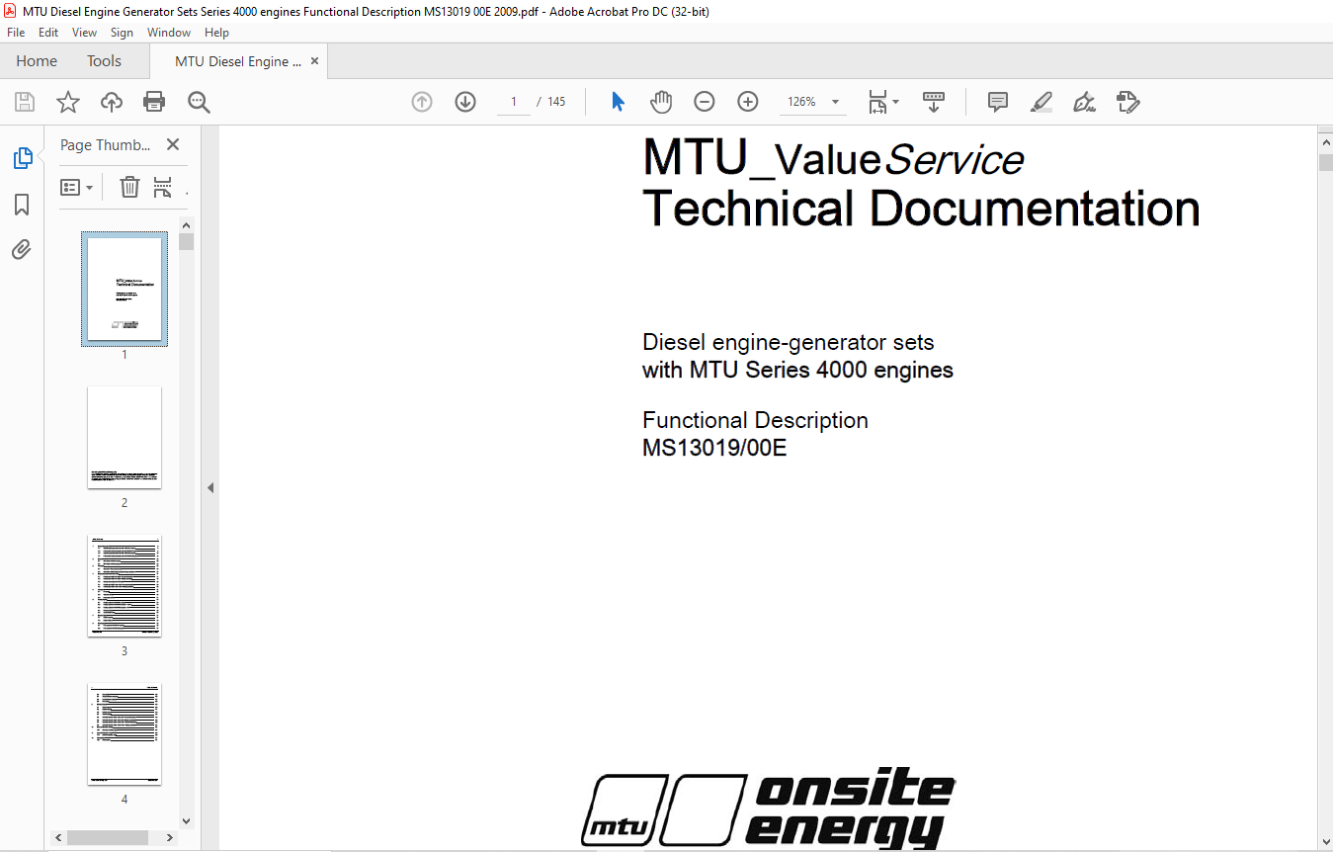Open the Bookmarks sidebar panel
Image resolution: width=1333 pixels, height=852 pixels.
pyautogui.click(x=22, y=205)
